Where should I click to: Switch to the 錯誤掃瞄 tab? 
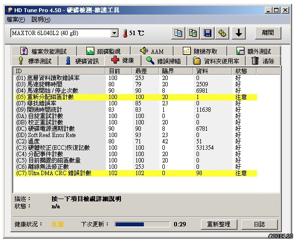164,61
